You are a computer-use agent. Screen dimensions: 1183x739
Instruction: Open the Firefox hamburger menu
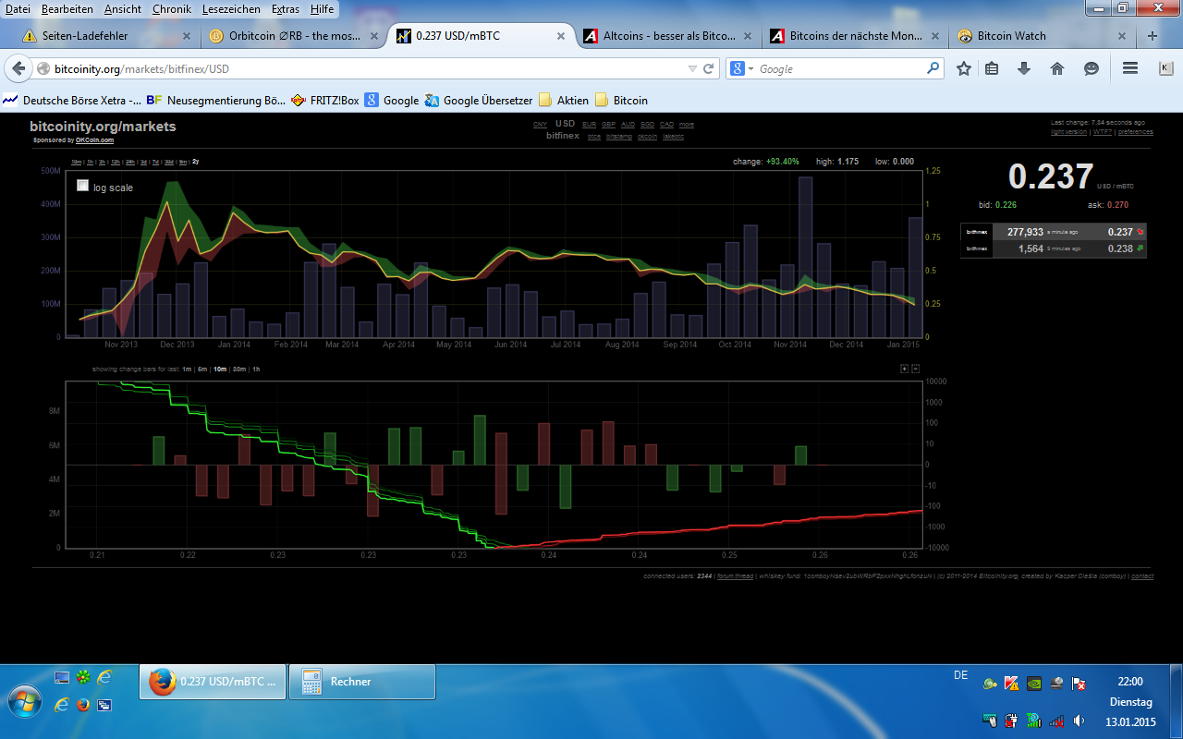(1129, 68)
